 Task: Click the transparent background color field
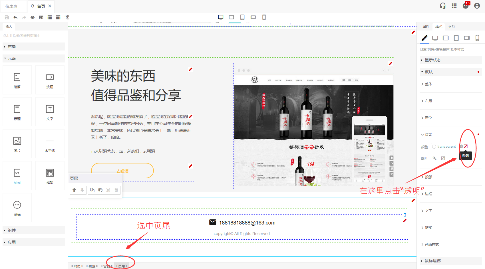coord(444,147)
